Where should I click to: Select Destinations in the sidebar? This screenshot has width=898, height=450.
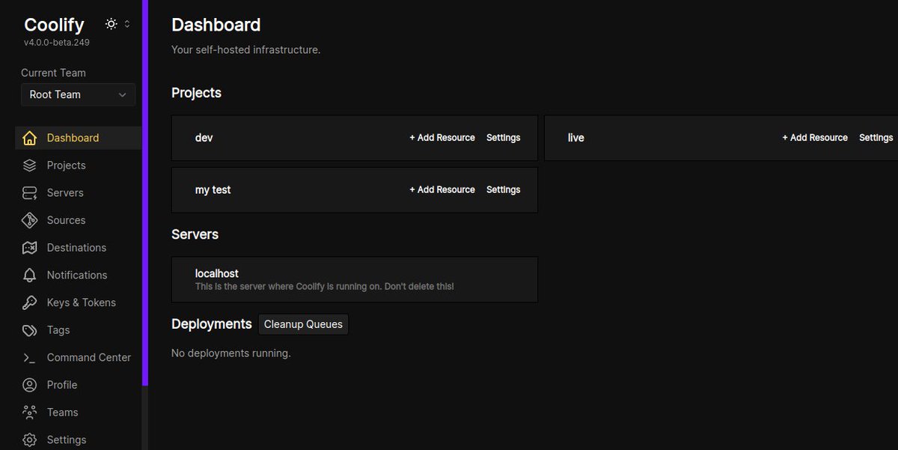click(78, 248)
